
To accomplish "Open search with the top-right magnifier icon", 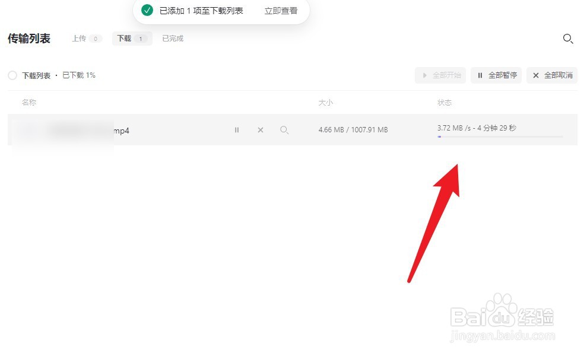I will click(568, 39).
